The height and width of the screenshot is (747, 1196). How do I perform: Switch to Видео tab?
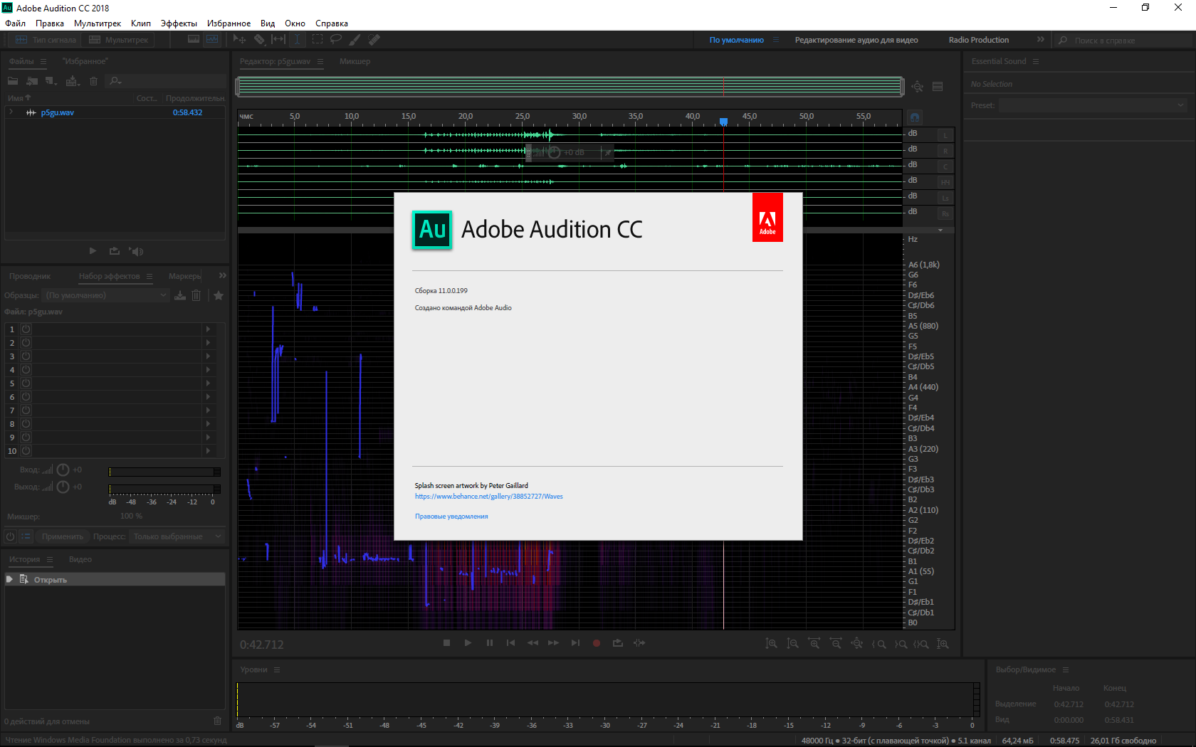pos(80,559)
